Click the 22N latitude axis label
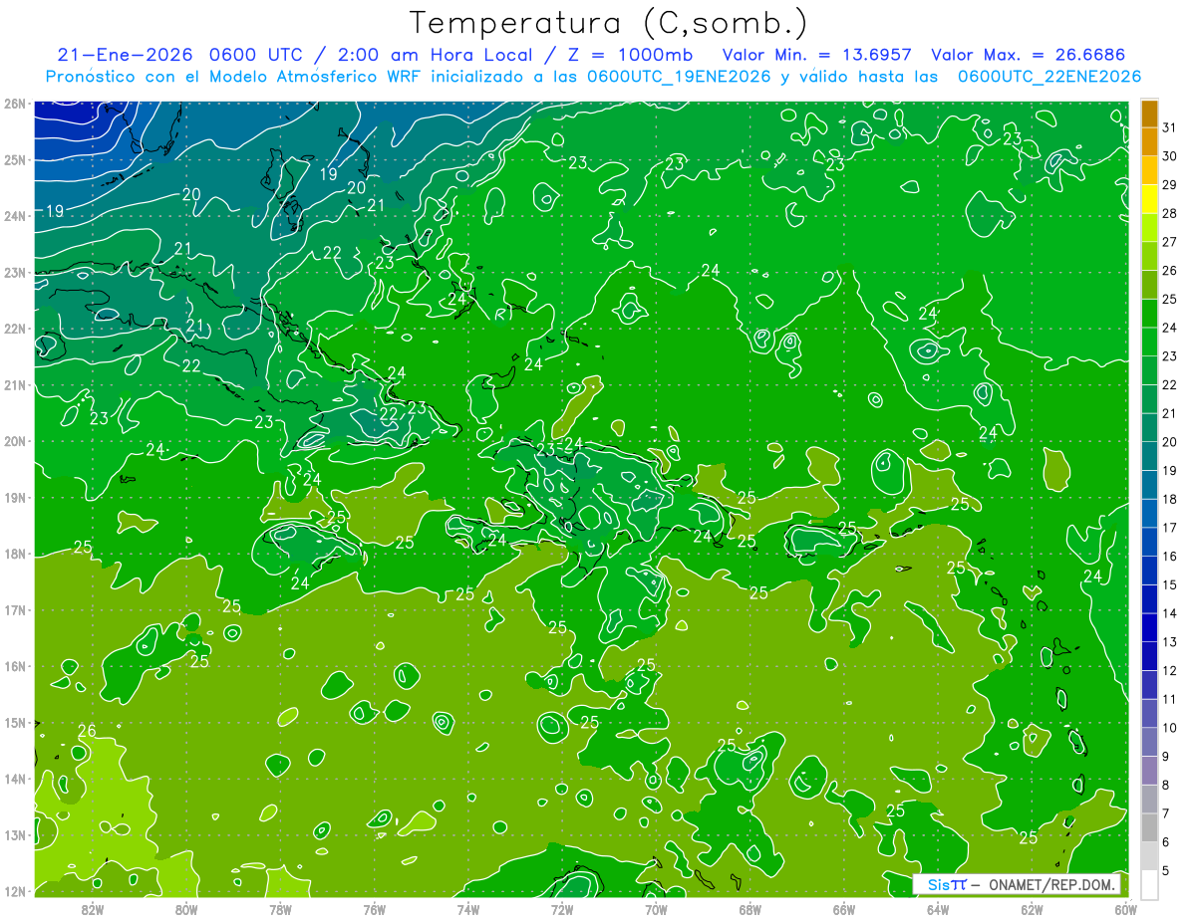The image size is (1196, 923). (15, 329)
